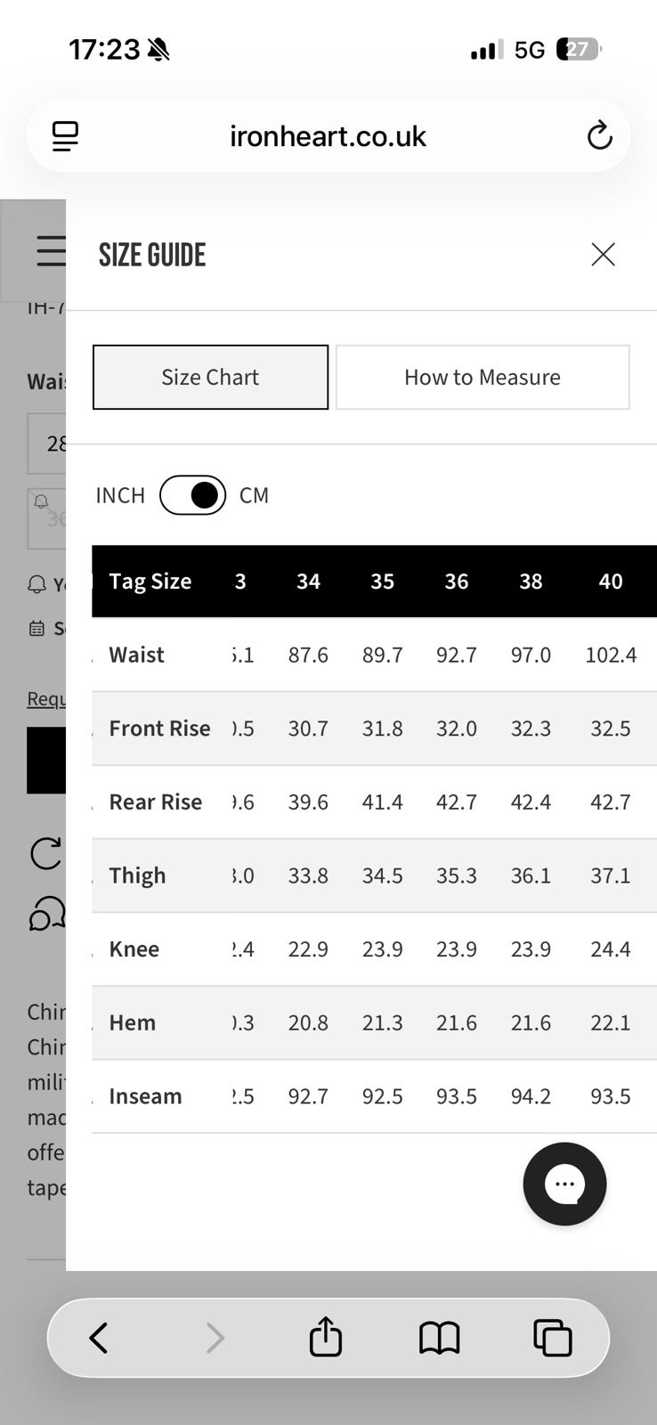Open Safari bookmarks book icon
This screenshot has height=1425, width=657.
coord(440,1338)
